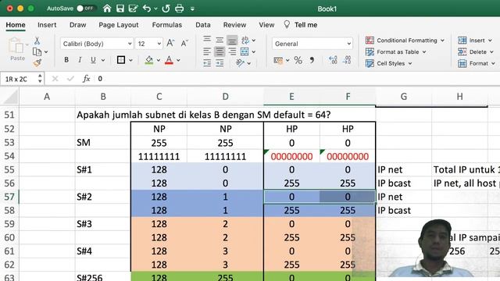Toggle the AutoSave switch
Viewport: 500px width, 281px height.
coord(86,9)
